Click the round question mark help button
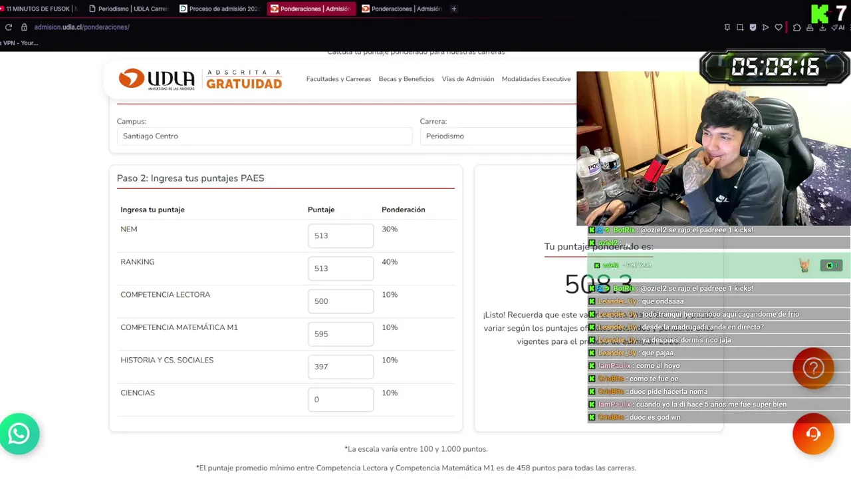This screenshot has height=479, width=851. coord(813,368)
